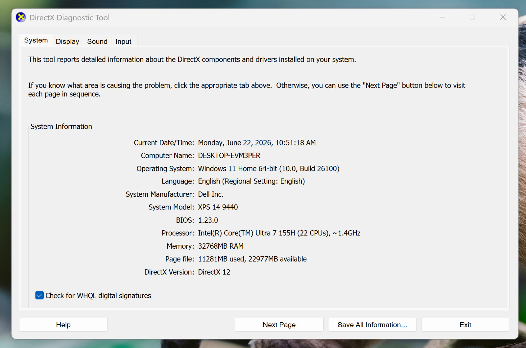Open the Input tab
The width and height of the screenshot is (526, 348).
123,41
